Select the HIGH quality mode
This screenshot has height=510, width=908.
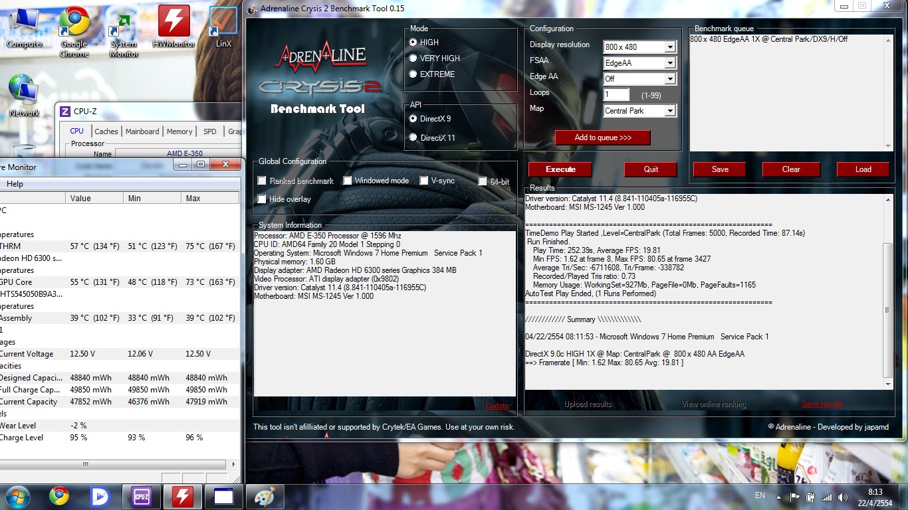click(x=413, y=42)
